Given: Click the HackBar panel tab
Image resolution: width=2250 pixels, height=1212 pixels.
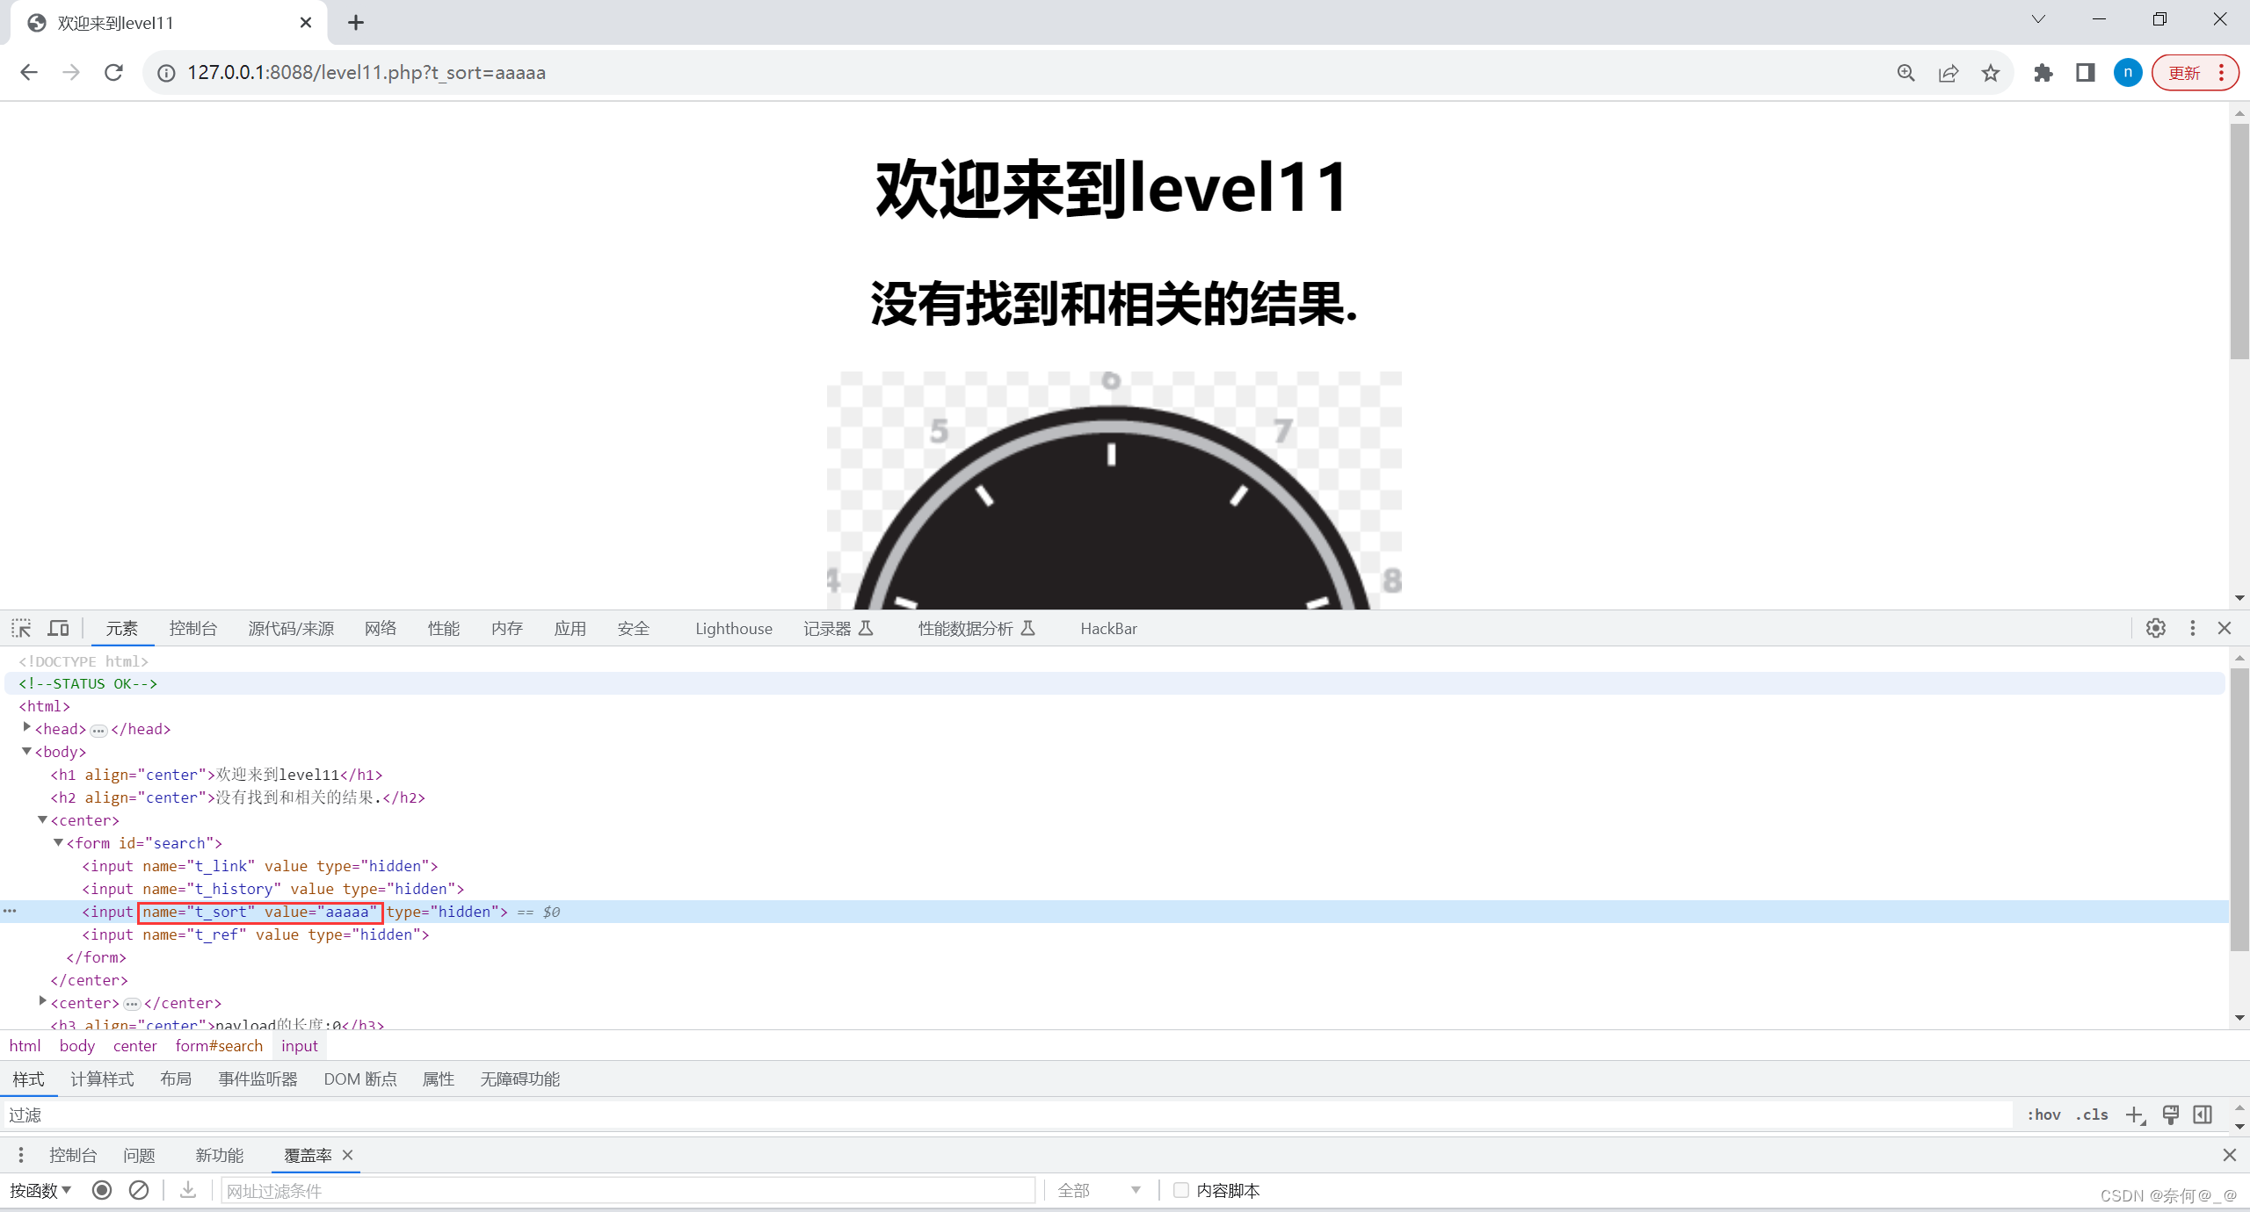Looking at the screenshot, I should (x=1107, y=627).
